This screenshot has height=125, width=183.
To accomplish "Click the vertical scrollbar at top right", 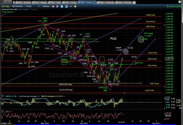I will coord(182,11).
